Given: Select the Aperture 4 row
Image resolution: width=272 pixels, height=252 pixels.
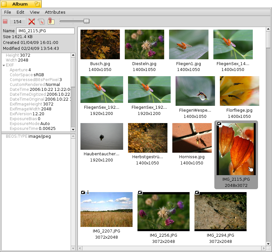Looking at the screenshot, I should 20,70.
